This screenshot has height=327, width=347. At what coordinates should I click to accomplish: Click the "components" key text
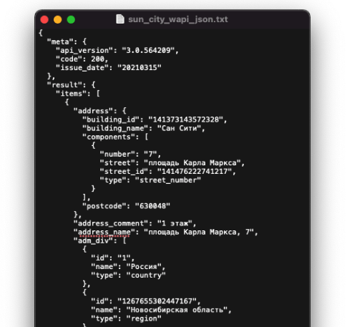[x=109, y=137]
